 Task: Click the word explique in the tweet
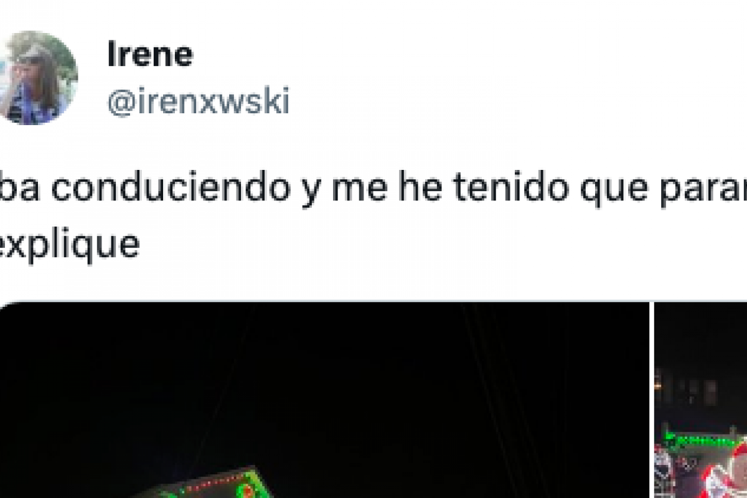pyautogui.click(x=69, y=245)
